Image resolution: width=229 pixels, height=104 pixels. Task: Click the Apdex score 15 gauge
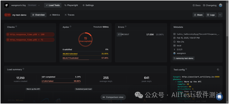click(85, 40)
